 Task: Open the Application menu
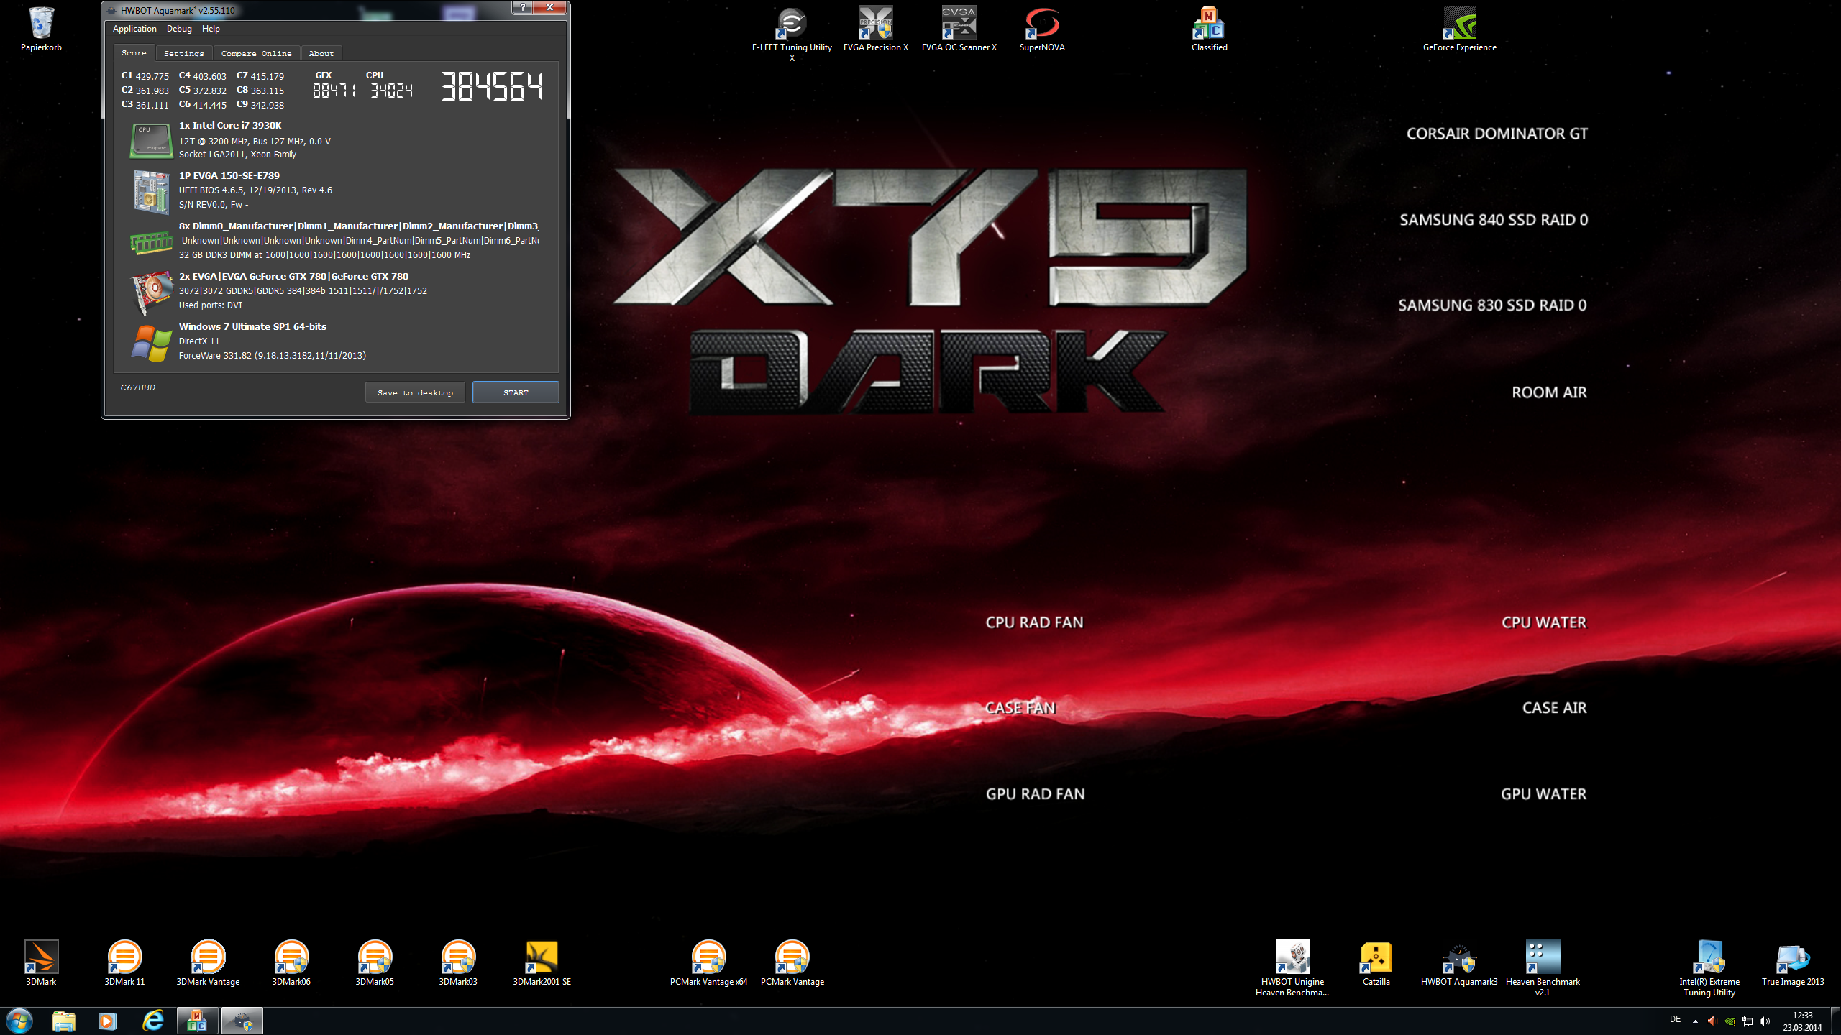point(134,29)
